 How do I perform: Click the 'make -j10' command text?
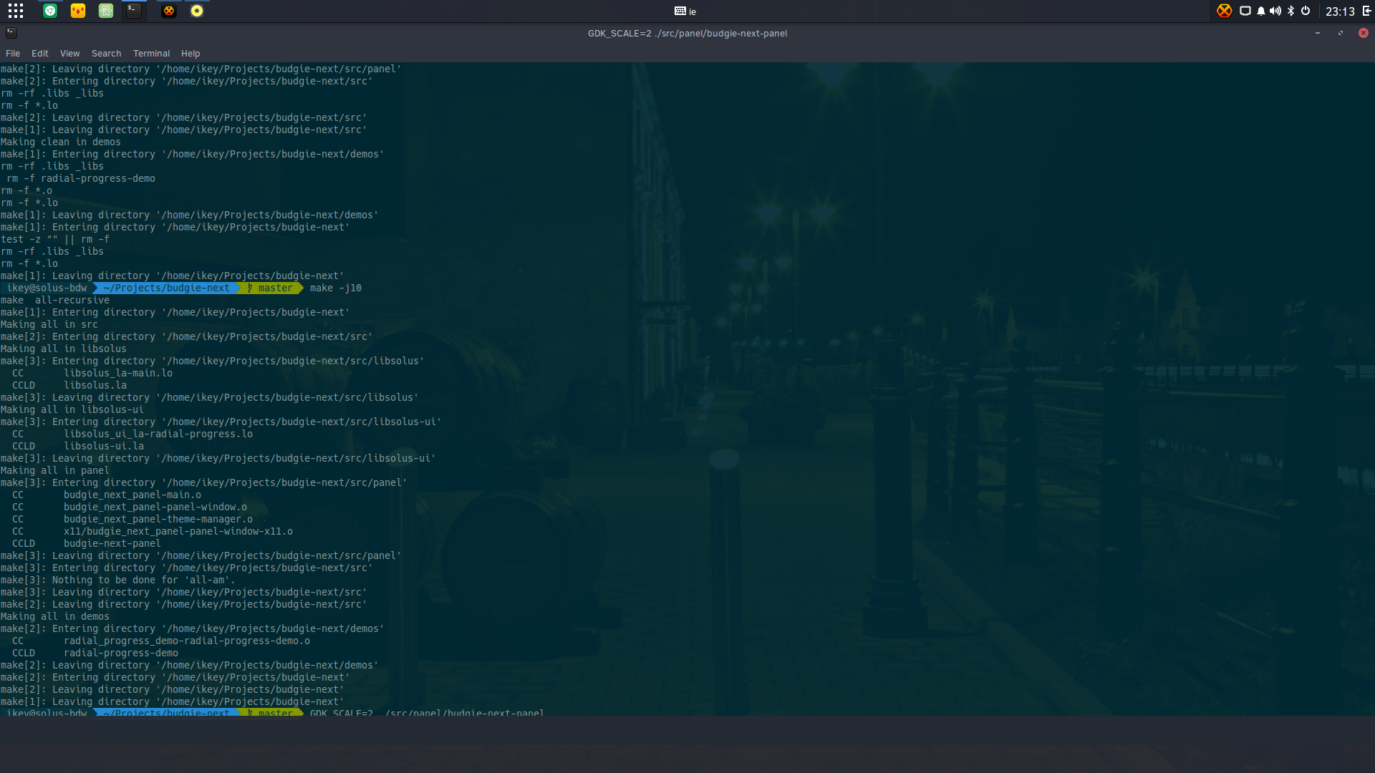(x=336, y=288)
